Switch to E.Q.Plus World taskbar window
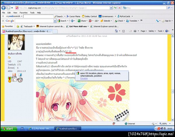The height and width of the screenshot is (137, 175). [x=40, y=129]
